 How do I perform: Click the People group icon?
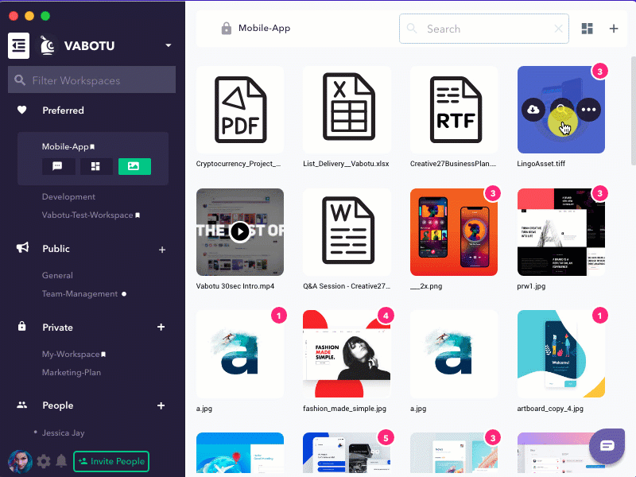(x=22, y=405)
